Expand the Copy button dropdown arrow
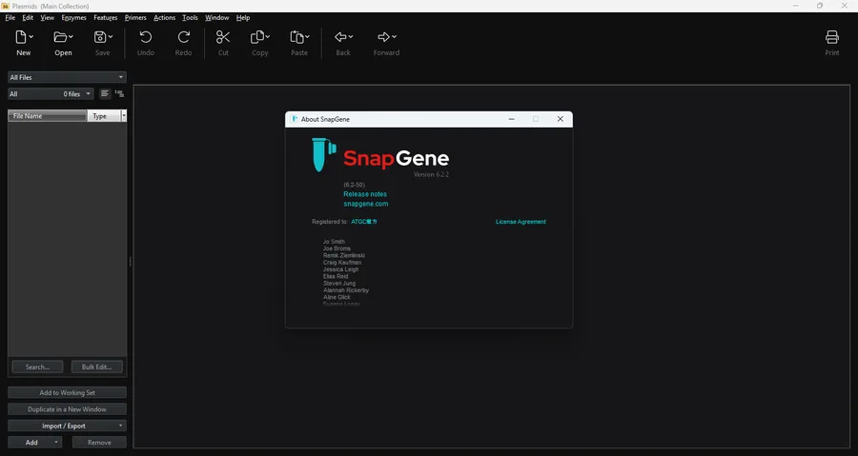The image size is (858, 456). [268, 36]
